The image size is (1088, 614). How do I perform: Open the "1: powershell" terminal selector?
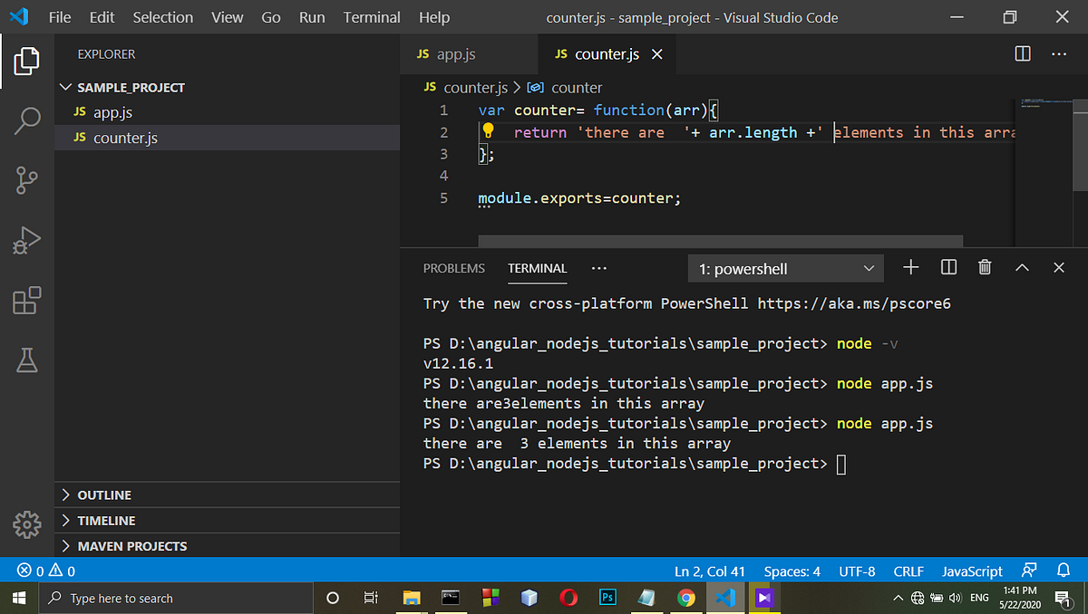(x=785, y=267)
